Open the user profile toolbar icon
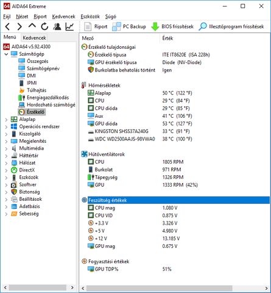The height and width of the screenshot is (293, 271). point(57,27)
